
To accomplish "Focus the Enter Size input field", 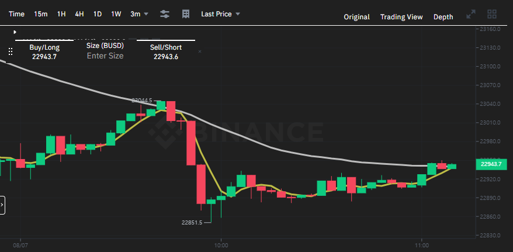I will (x=105, y=56).
